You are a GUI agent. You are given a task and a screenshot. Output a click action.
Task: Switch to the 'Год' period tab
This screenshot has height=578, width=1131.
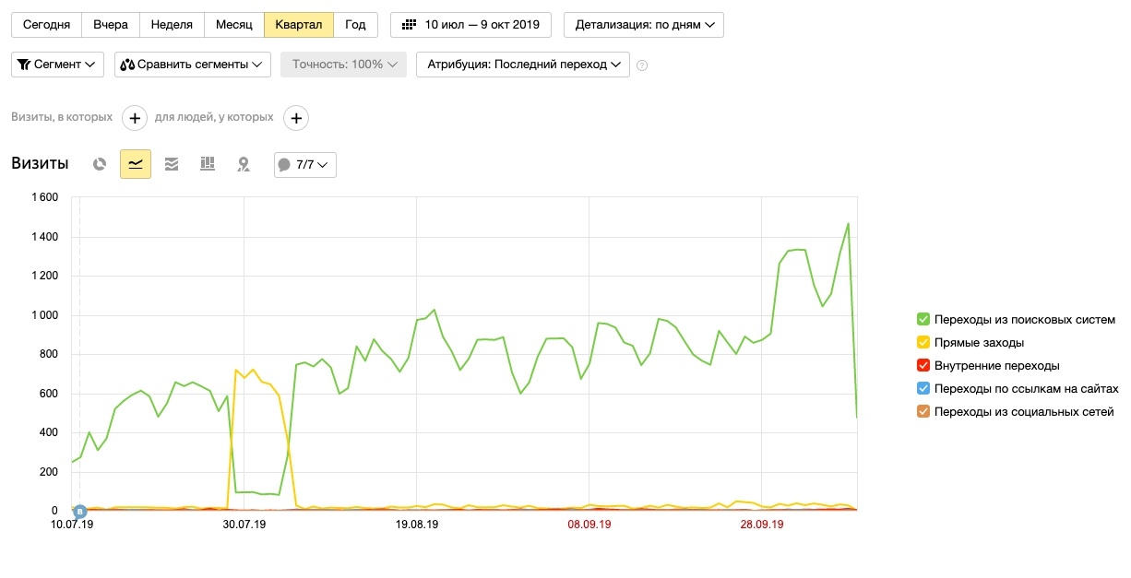click(355, 25)
